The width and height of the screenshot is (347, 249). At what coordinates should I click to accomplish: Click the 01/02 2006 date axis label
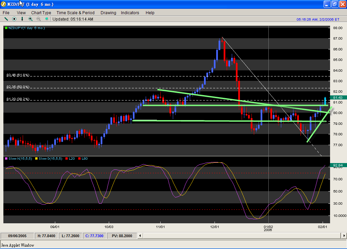[x=268, y=228]
